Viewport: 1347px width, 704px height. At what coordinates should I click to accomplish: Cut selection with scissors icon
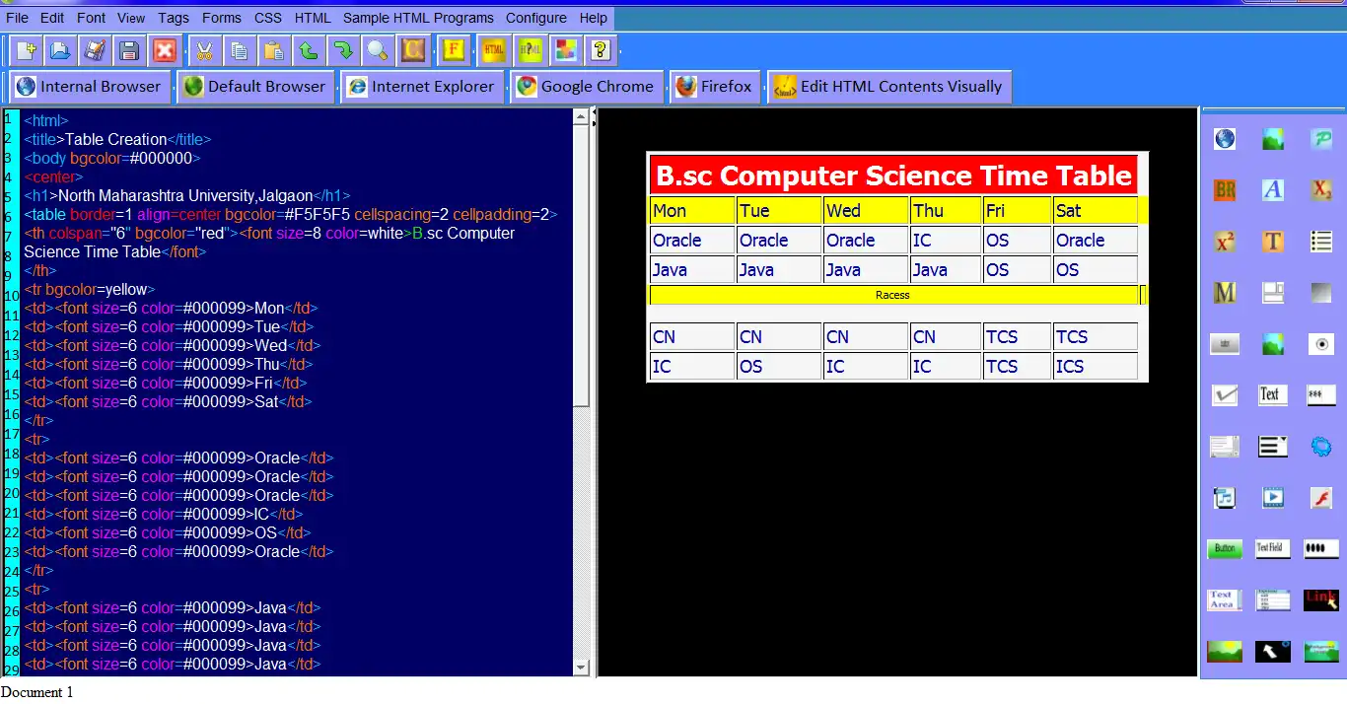(204, 50)
